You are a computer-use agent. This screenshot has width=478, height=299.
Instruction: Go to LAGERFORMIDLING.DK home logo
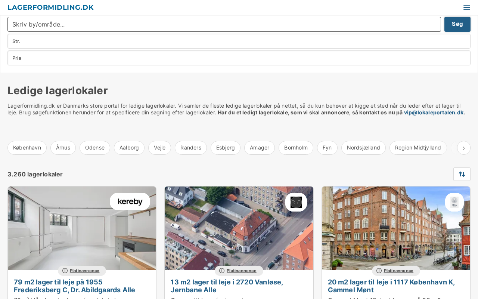[x=50, y=7]
